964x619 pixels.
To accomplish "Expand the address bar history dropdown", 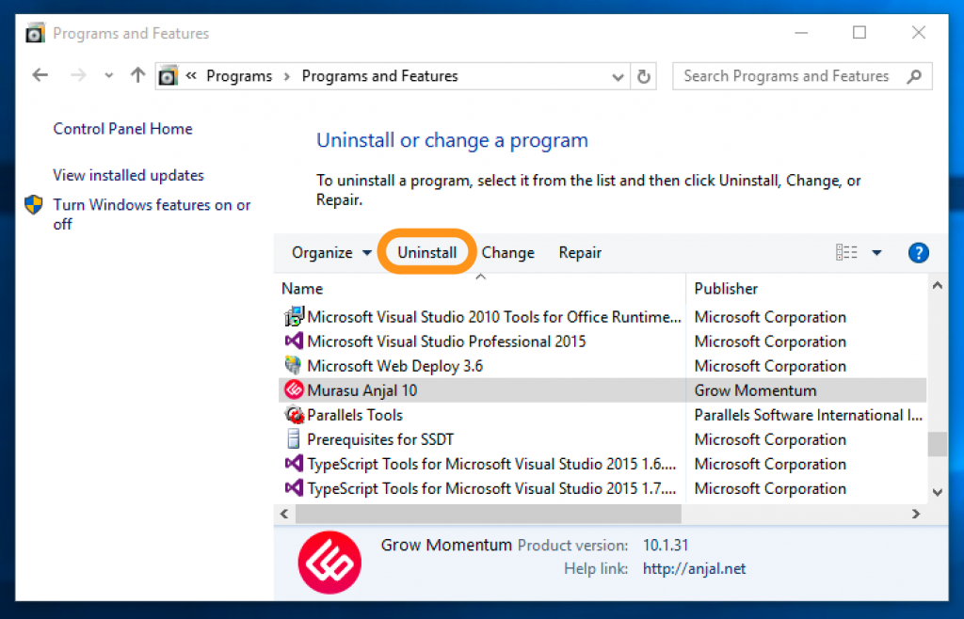I will 618,77.
